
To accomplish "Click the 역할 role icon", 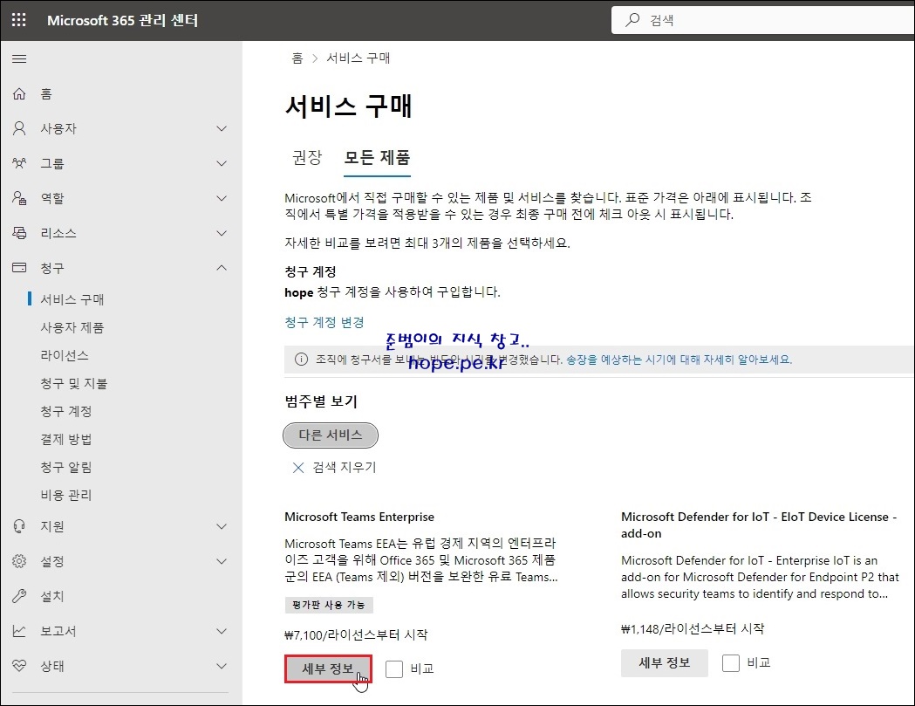I will (x=19, y=198).
